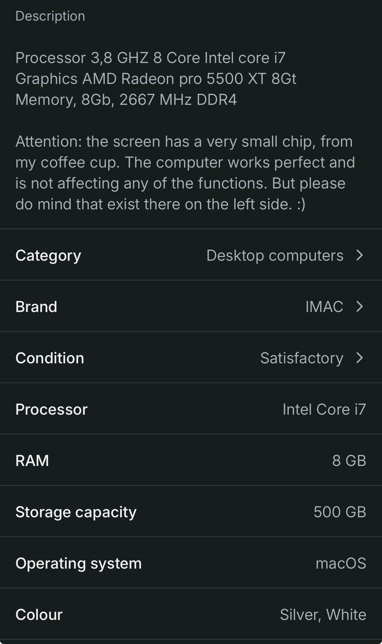Click the Description heading

tap(50, 16)
